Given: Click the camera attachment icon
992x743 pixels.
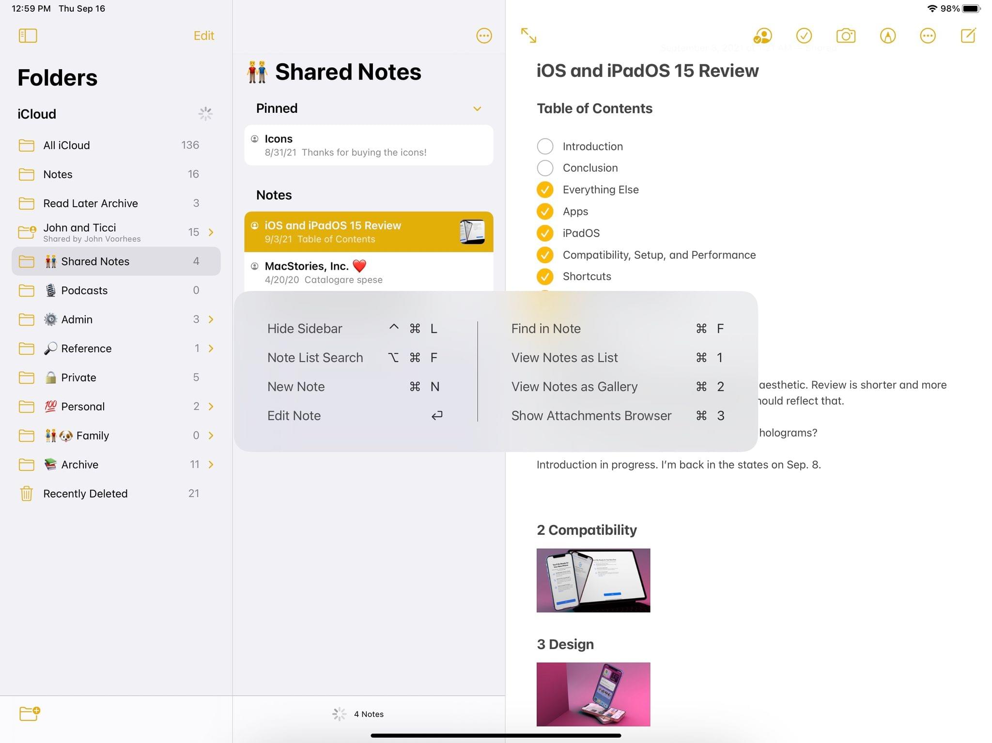Looking at the screenshot, I should [846, 35].
